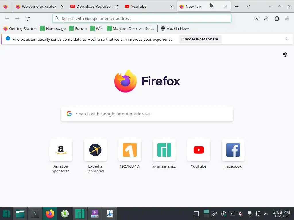Screen dimensions: 294x220
Task: Open the green download app in taskbar
Action: click(x=65, y=214)
